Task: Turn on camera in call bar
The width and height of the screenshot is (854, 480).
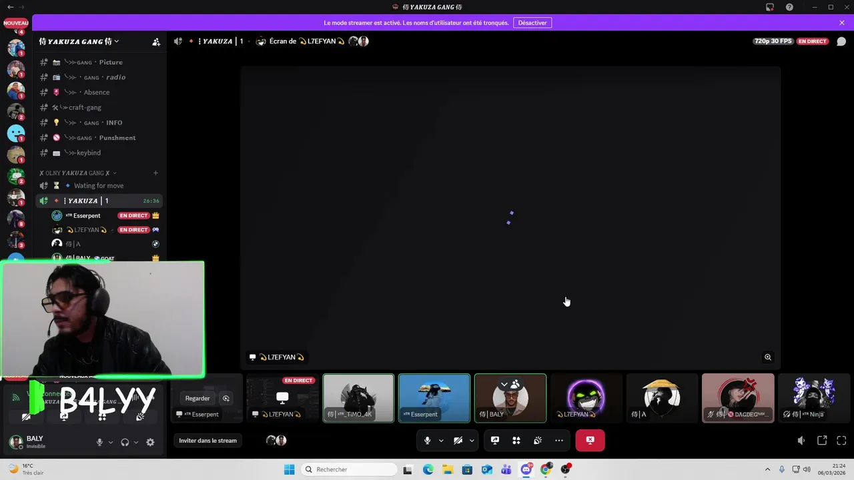Action: [458, 441]
